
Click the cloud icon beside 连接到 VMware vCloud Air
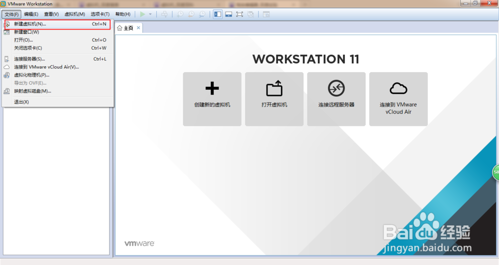(6, 67)
